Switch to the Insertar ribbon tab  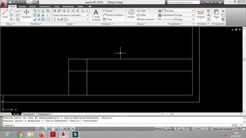pos(22,7)
